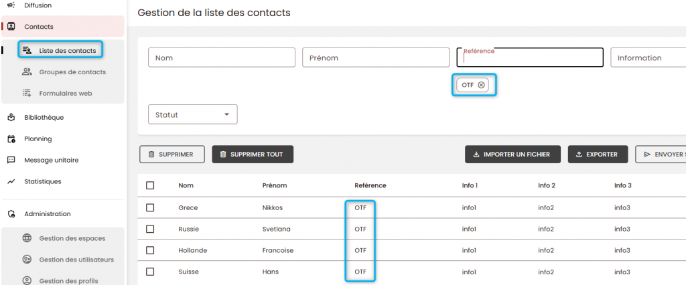Click the Prénom column header

click(274, 185)
